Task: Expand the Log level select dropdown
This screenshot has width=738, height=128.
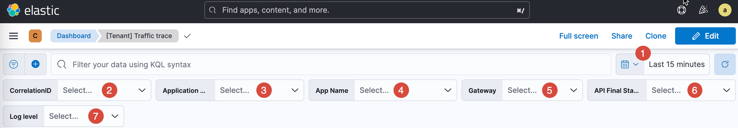Action: [115, 116]
